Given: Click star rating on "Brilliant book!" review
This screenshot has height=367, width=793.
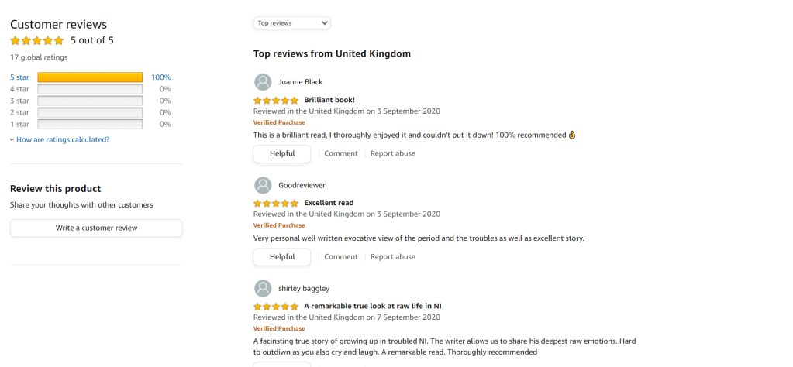Looking at the screenshot, I should 276,100.
